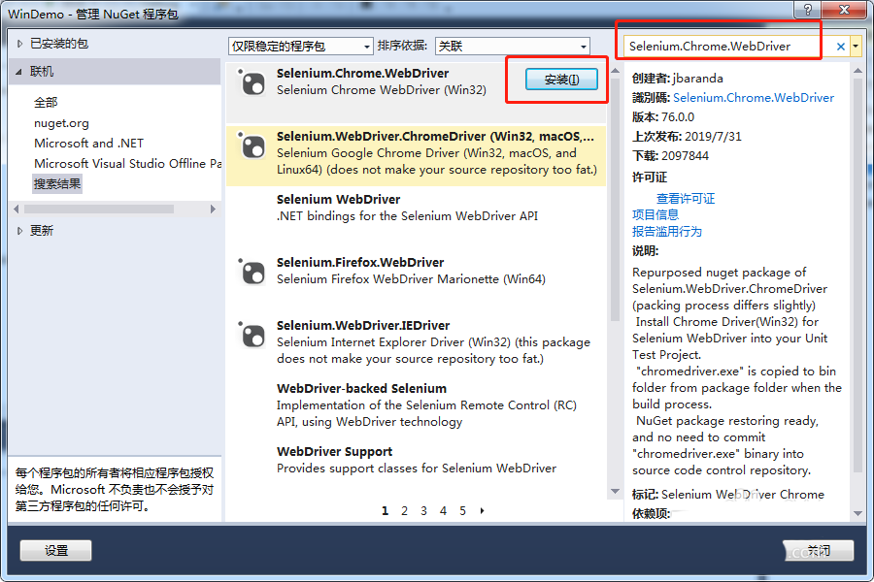Select the Microsoft and .NET source
Screen dimensions: 874x582
pyautogui.click(x=88, y=144)
